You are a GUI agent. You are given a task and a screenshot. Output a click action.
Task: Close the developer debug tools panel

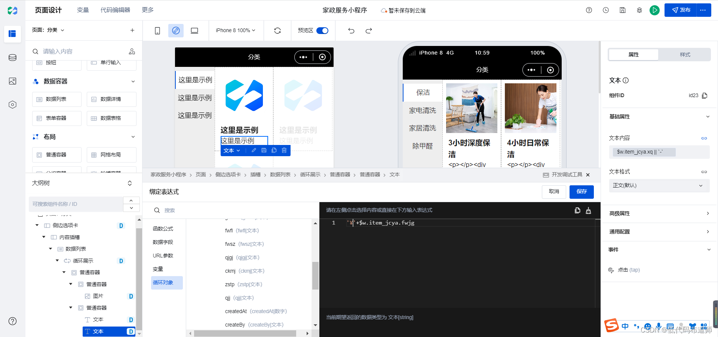coord(588,175)
